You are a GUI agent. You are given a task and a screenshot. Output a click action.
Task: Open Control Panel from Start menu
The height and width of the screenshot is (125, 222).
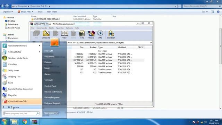50,86
